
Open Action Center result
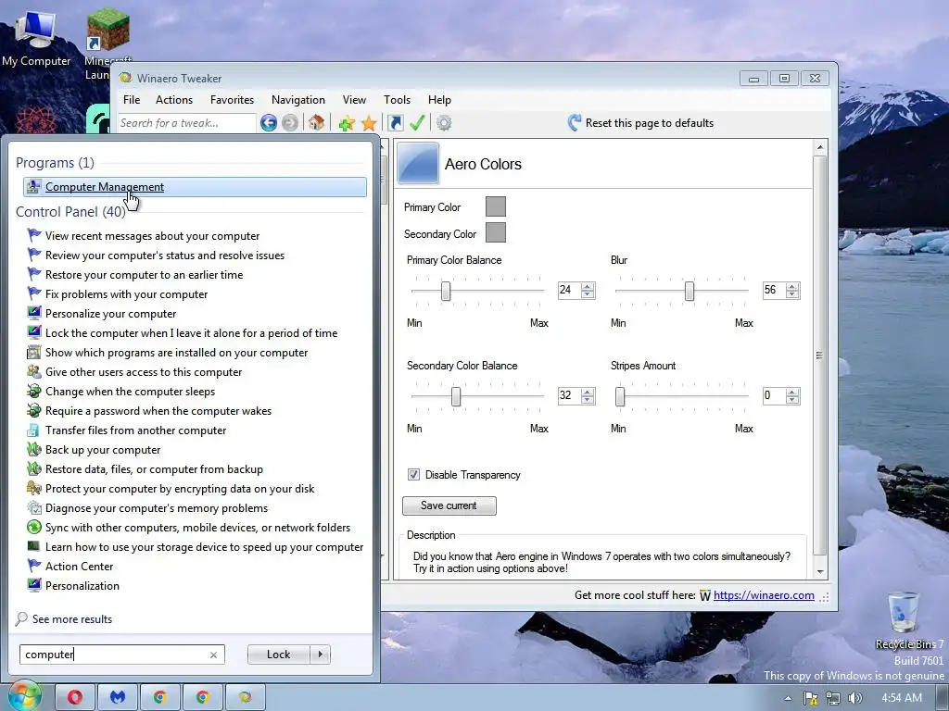80,567
